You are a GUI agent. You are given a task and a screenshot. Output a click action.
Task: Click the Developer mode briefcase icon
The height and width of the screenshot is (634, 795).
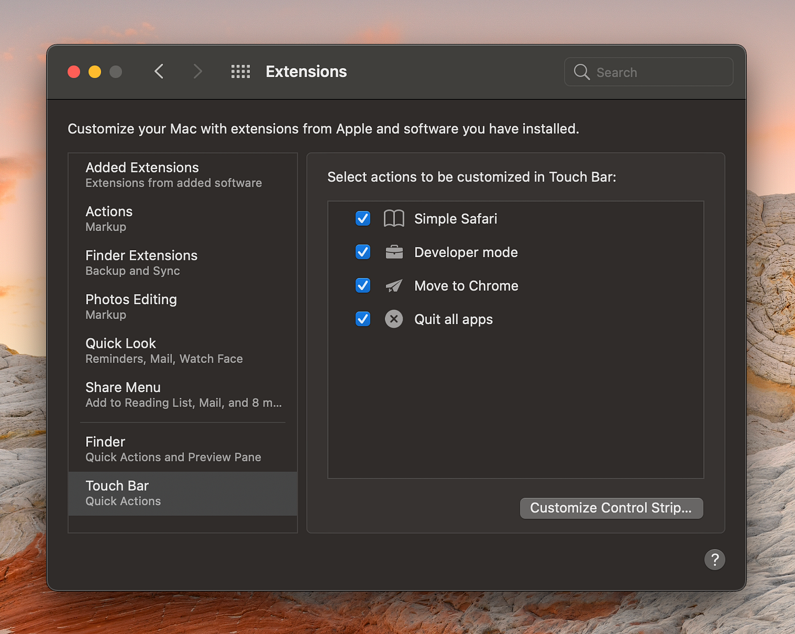click(394, 252)
